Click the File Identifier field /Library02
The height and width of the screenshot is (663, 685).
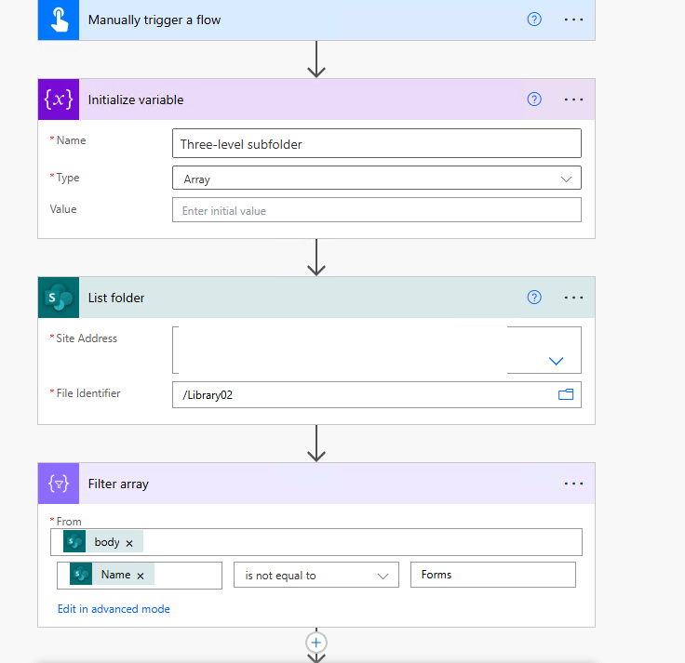(377, 394)
